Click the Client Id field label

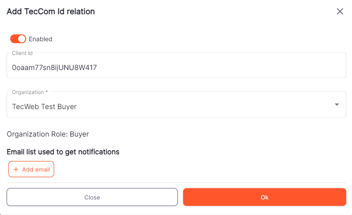pos(22,53)
